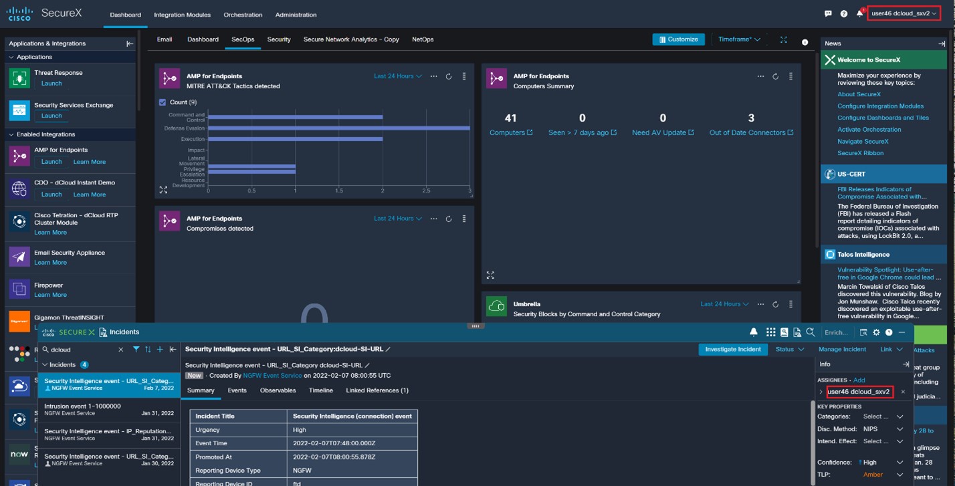Open the feedback chat icon in top header
Viewport: 955px width, 486px height.
click(x=828, y=14)
